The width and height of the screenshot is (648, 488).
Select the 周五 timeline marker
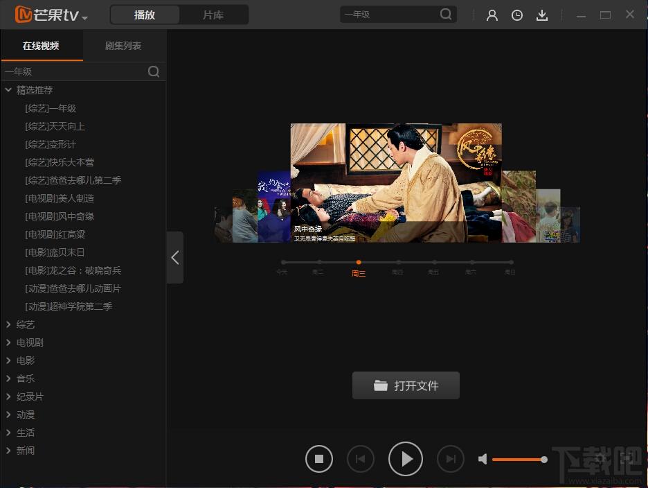click(x=434, y=263)
